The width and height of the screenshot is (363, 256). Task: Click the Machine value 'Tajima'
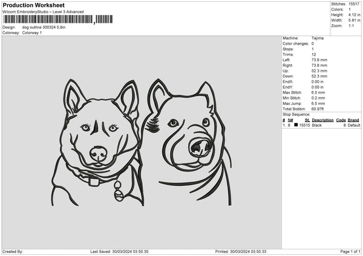[318, 38]
